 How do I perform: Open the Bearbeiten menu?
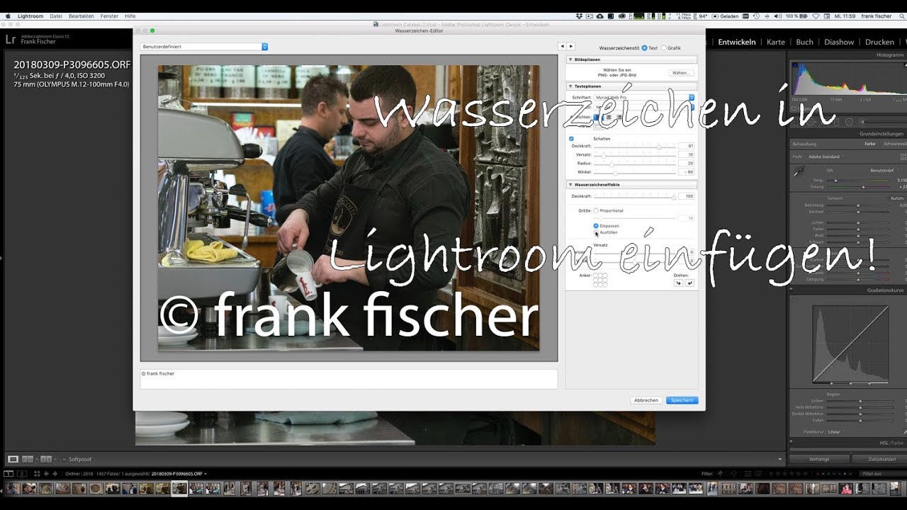[x=81, y=16]
